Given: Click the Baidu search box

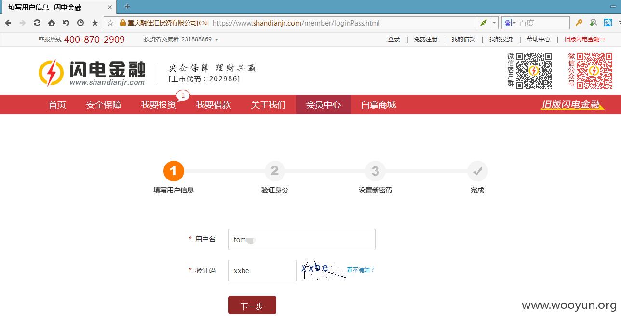Looking at the screenshot, I should pyautogui.click(x=543, y=23).
